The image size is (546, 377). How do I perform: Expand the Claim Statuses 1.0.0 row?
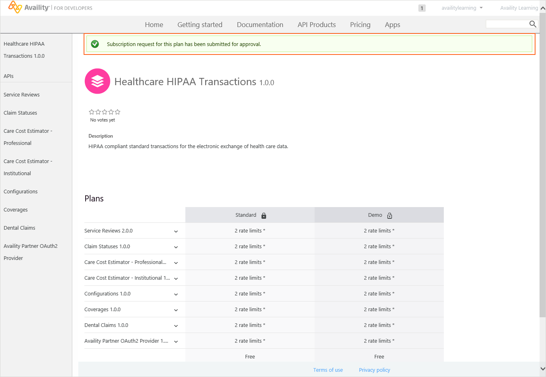pos(176,247)
